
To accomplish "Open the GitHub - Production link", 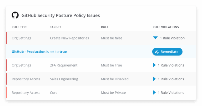I will (28, 52).
